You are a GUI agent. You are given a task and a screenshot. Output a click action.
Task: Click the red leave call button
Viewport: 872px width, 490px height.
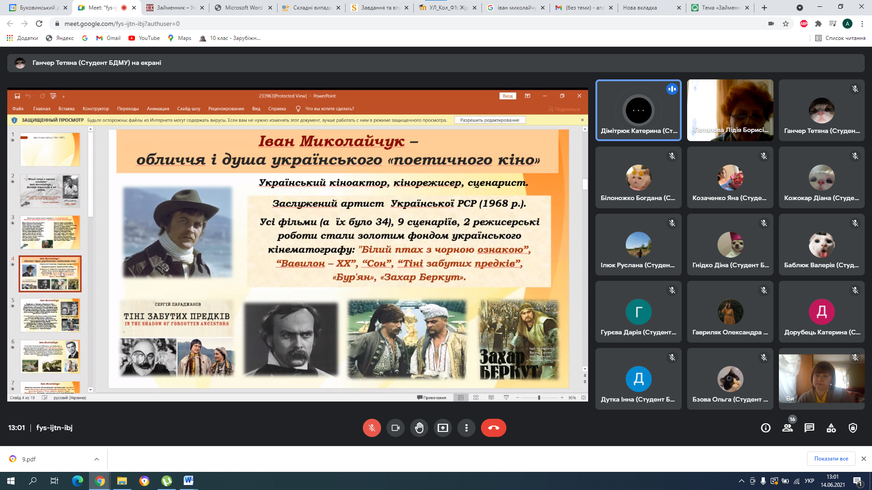(x=493, y=428)
